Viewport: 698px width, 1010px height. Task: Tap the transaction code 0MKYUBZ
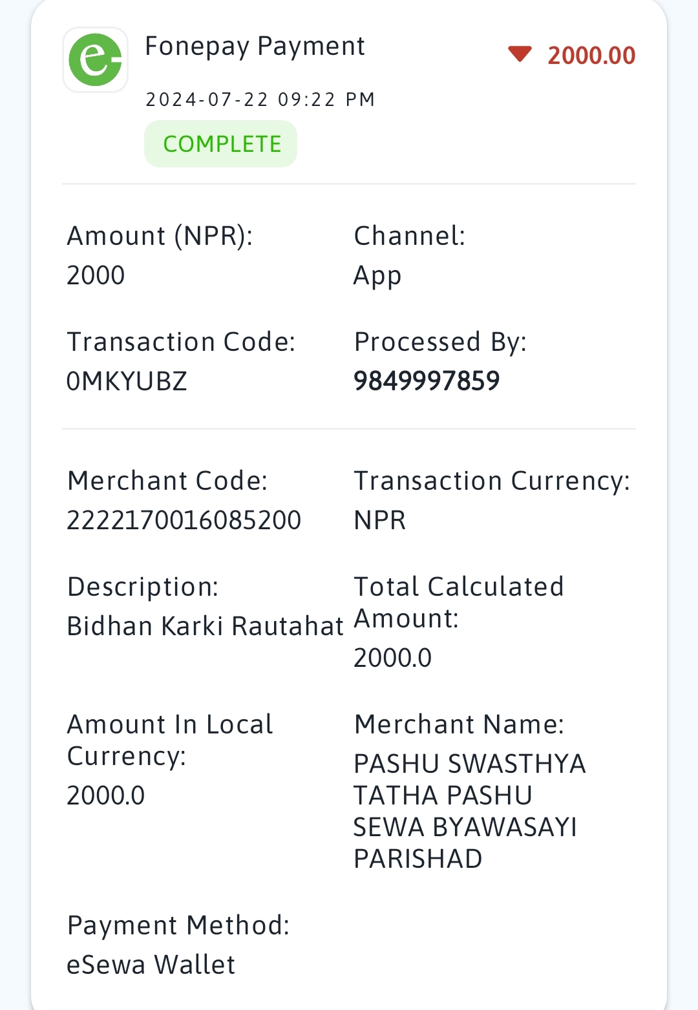click(x=127, y=381)
